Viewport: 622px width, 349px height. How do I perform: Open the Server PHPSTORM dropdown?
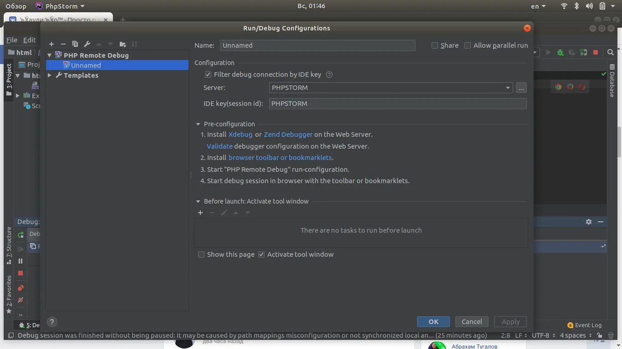click(x=391, y=88)
